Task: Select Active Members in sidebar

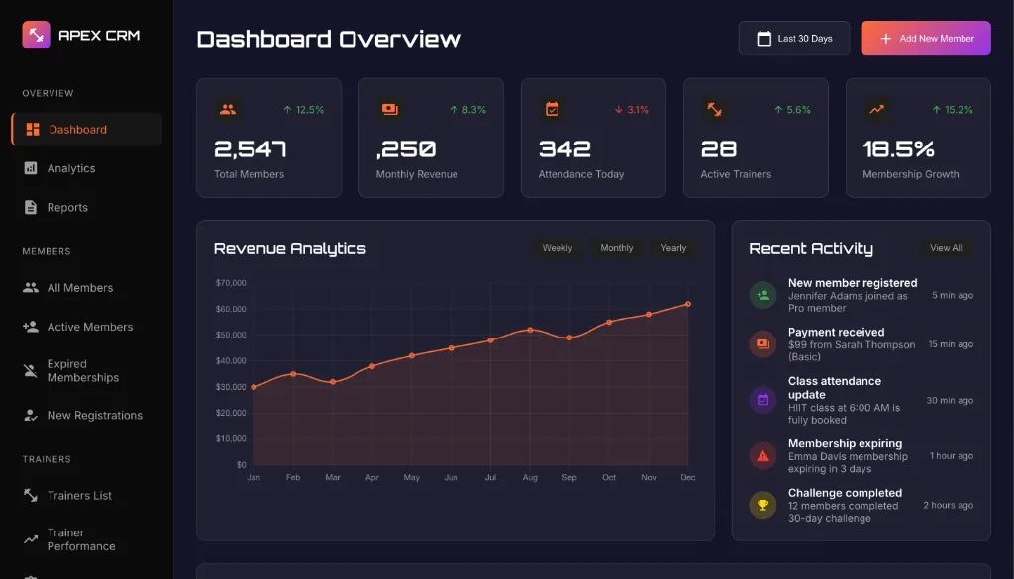Action: click(x=87, y=327)
